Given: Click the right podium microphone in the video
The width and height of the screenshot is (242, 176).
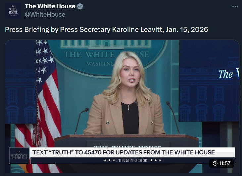Looking at the screenshot, I should pos(173,117).
